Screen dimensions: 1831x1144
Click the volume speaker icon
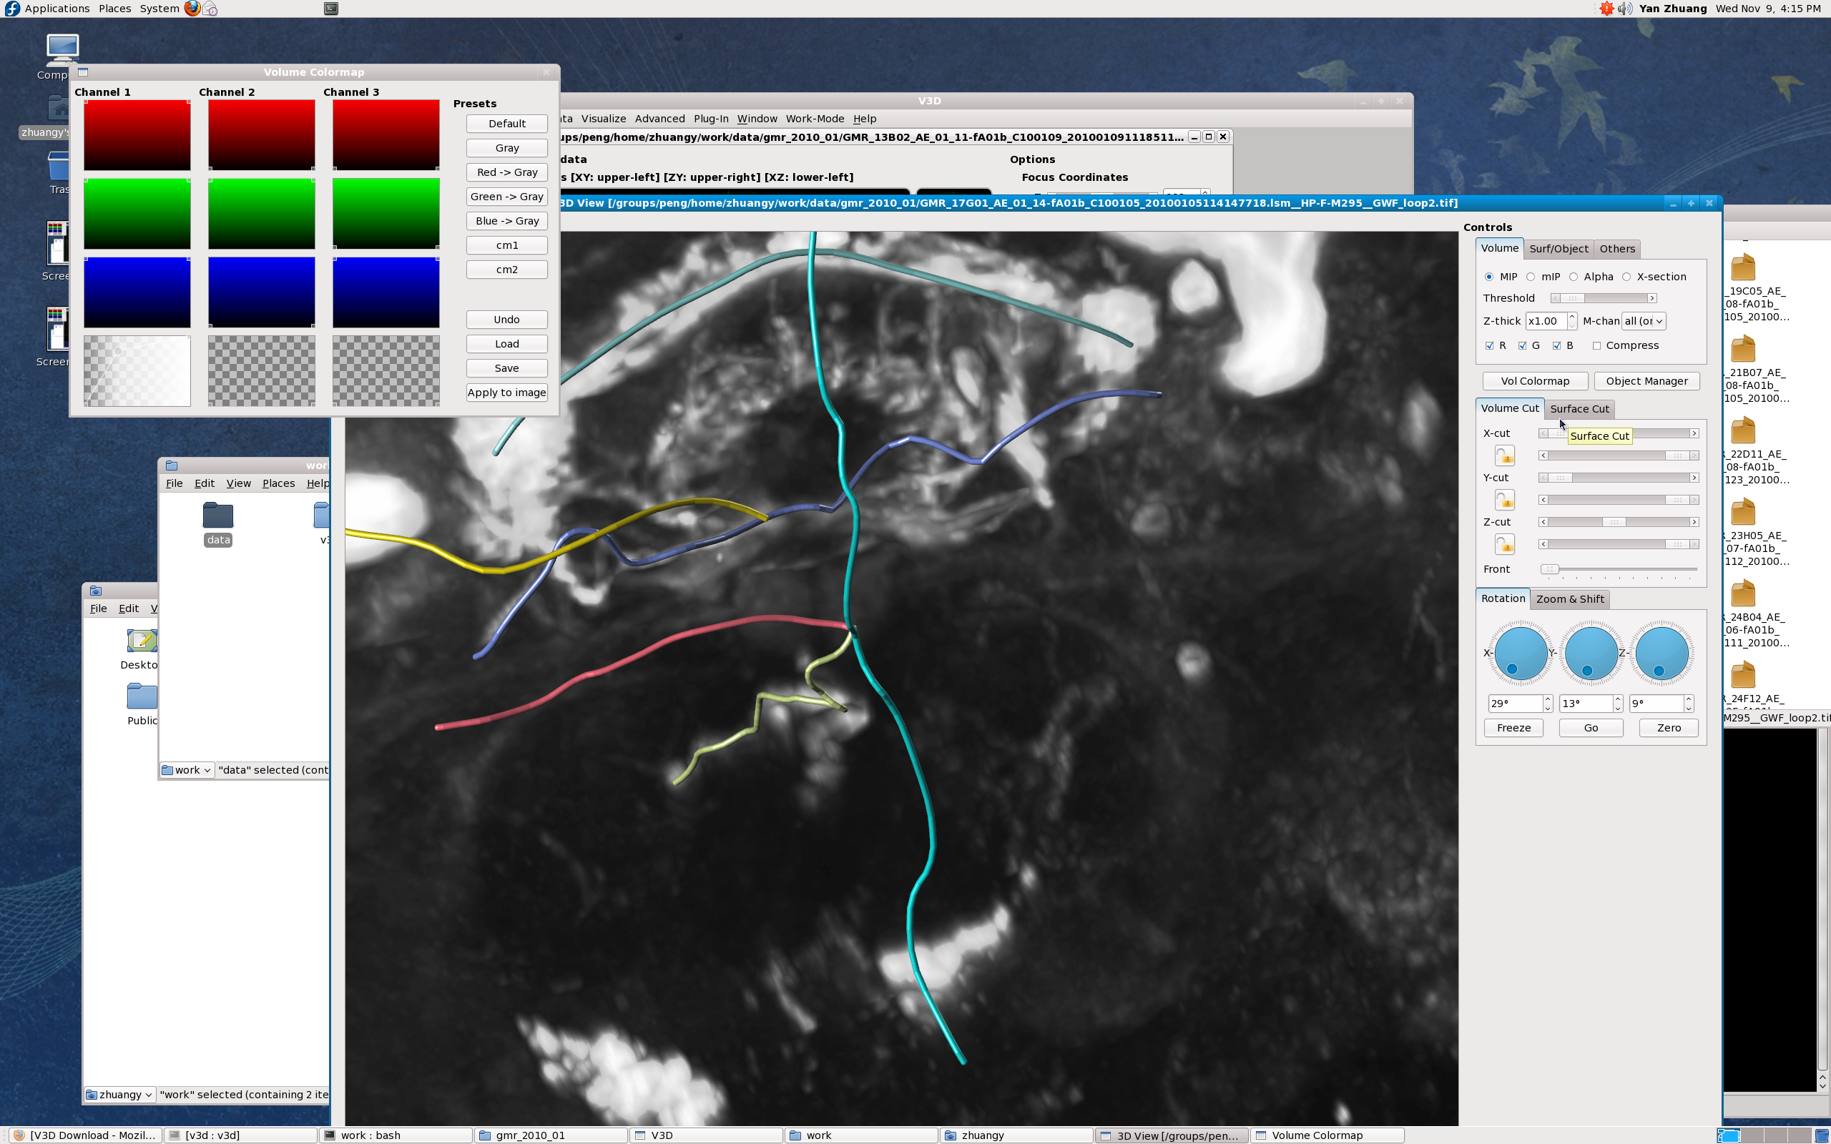coord(1624,9)
